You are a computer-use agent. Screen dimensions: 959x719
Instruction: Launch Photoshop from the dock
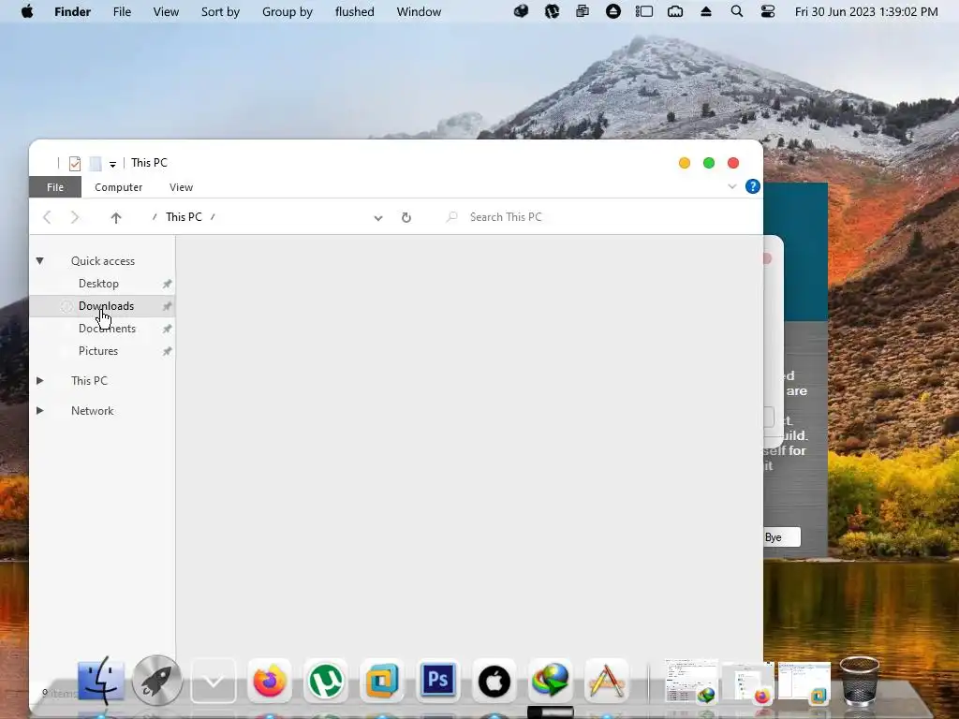(438, 681)
